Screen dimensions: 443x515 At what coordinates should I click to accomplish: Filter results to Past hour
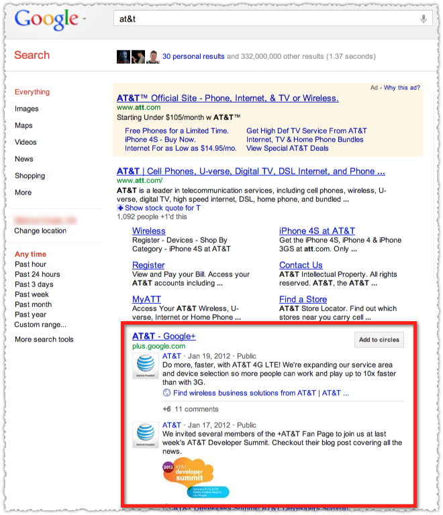coord(31,264)
